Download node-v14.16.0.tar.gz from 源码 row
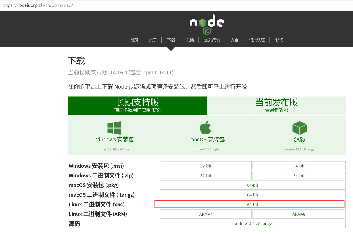Screen dimensions: 353x235 click(x=253, y=224)
